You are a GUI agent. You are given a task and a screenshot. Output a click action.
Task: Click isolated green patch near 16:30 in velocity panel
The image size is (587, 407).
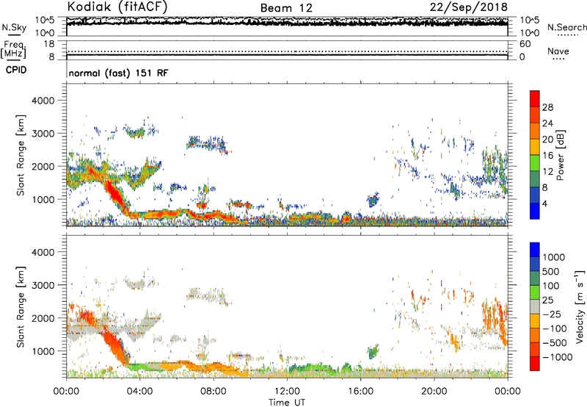tap(373, 352)
